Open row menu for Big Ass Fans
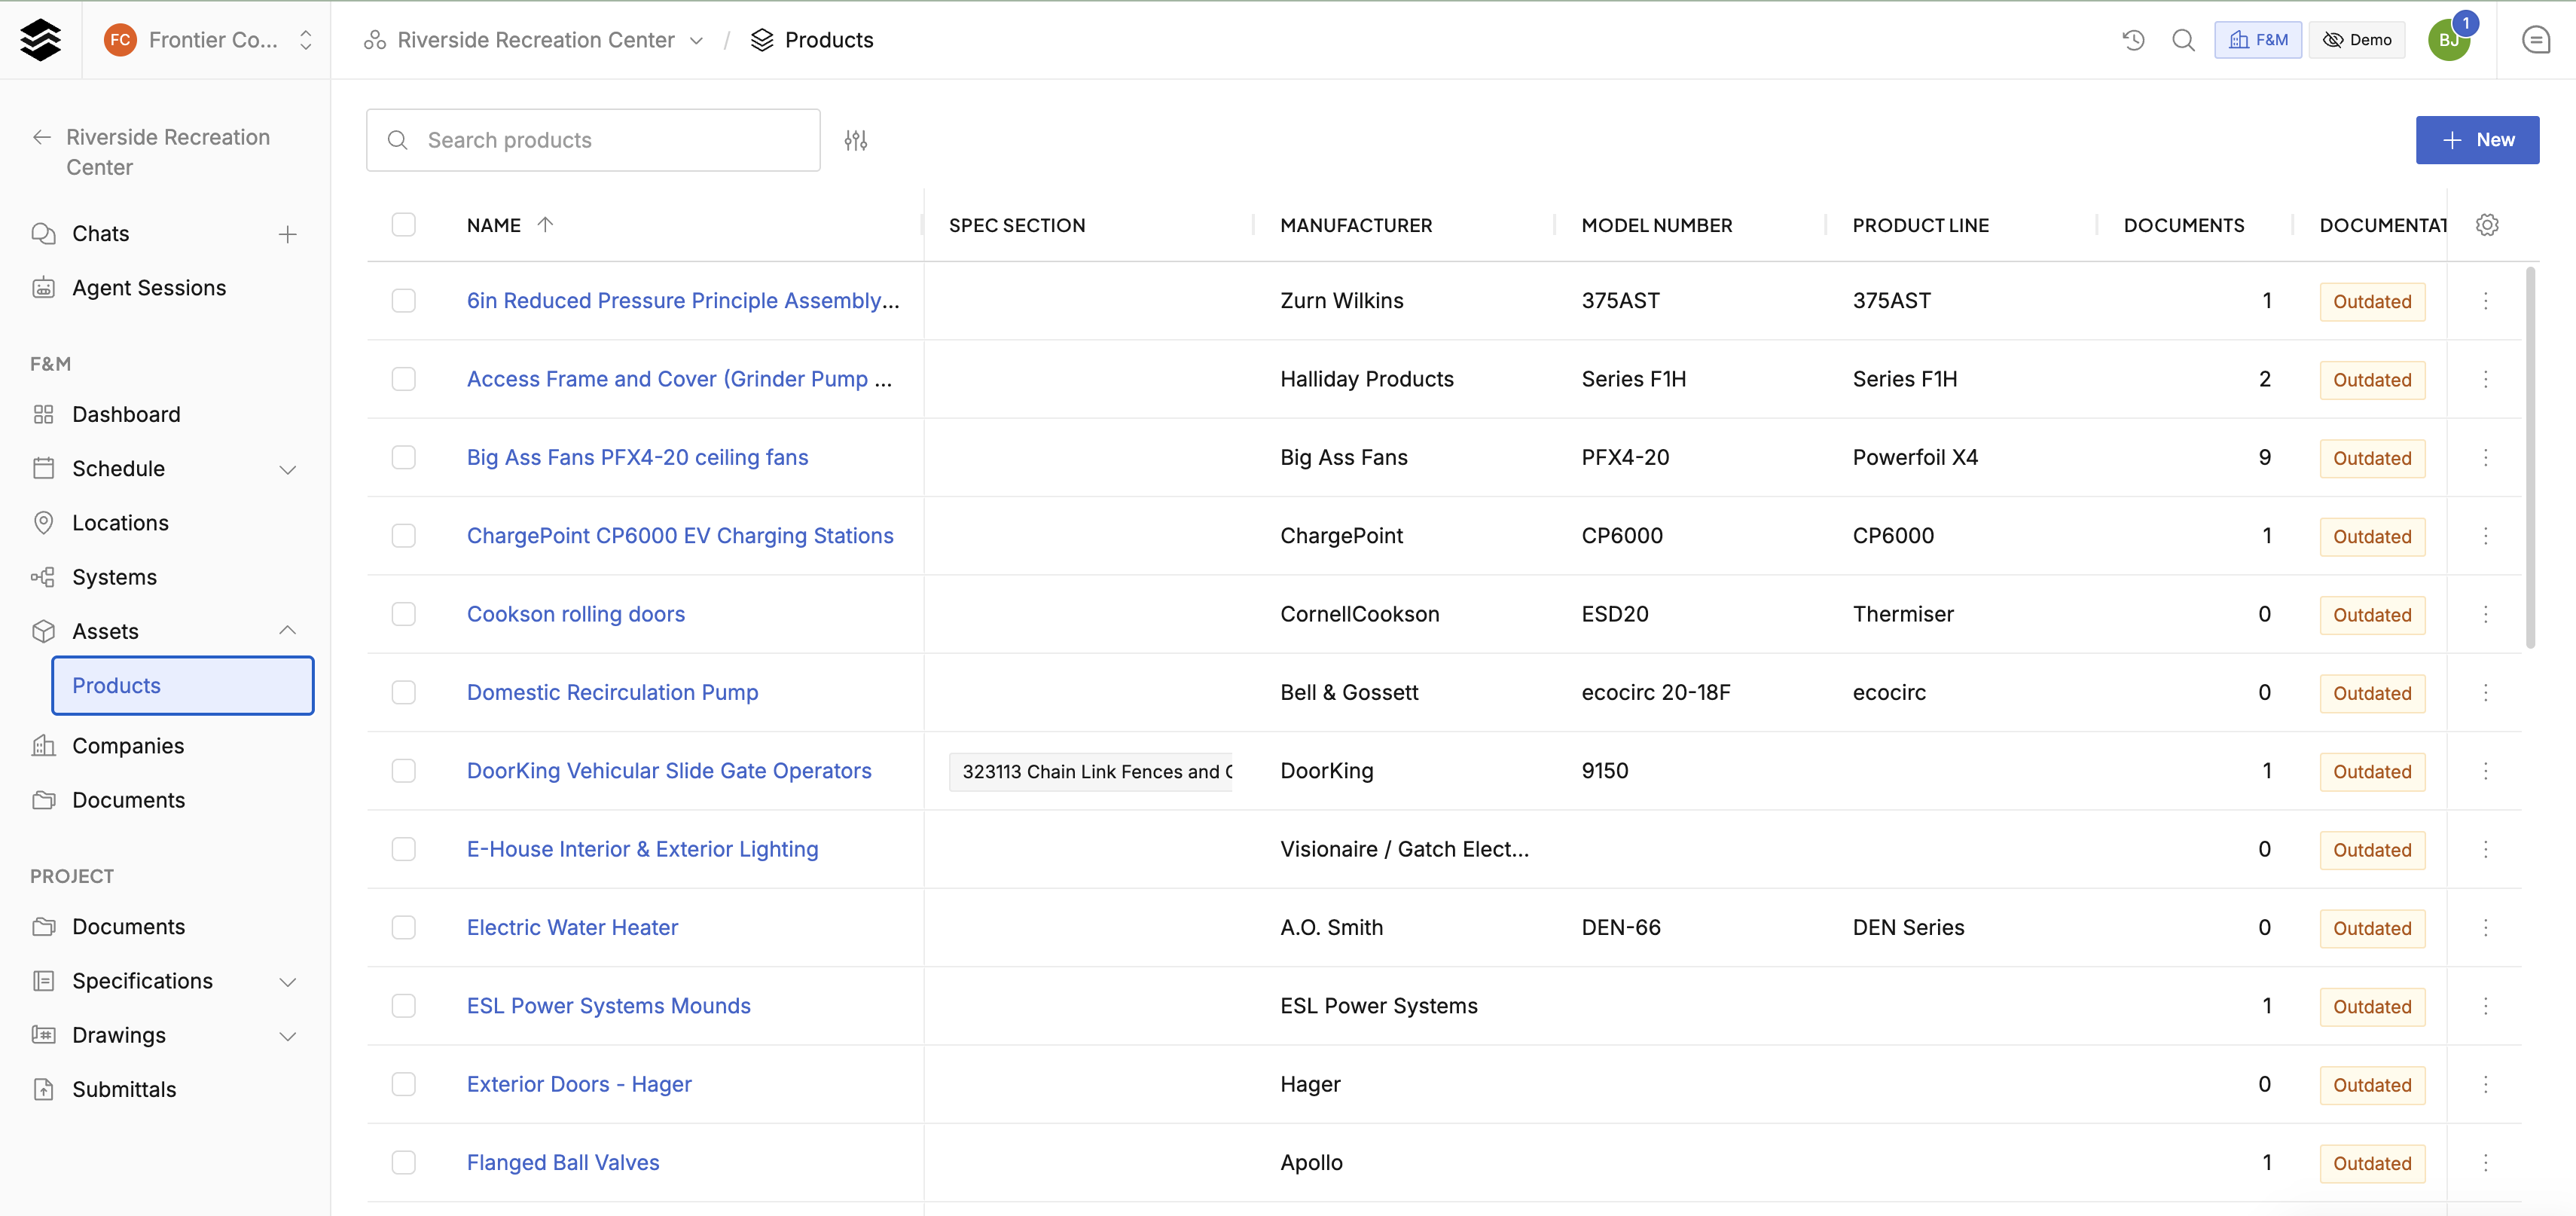 (2485, 458)
